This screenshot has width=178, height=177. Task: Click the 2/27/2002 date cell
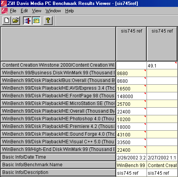coord(162,157)
